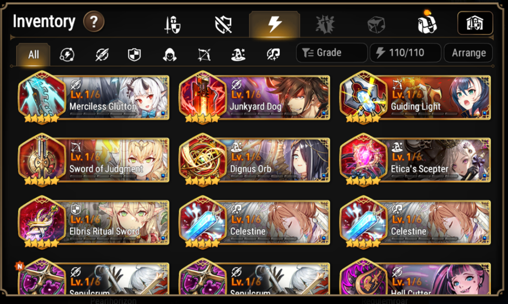Select the lightning bolt artifact tab

274,24
